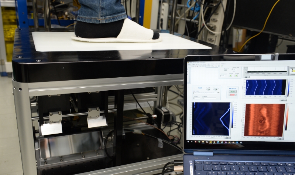Click inside the orange footprint intensity graph
Screen dimensions: 295x175
264,120
